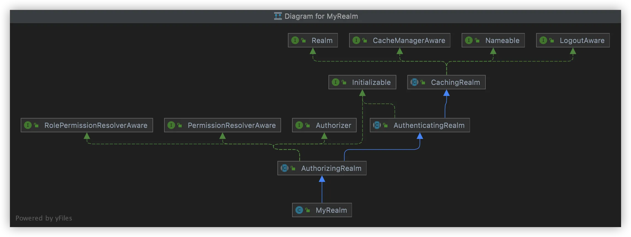Click the Powered by yFiles text
Image resolution: width=631 pixels, height=237 pixels.
pyautogui.click(x=44, y=218)
